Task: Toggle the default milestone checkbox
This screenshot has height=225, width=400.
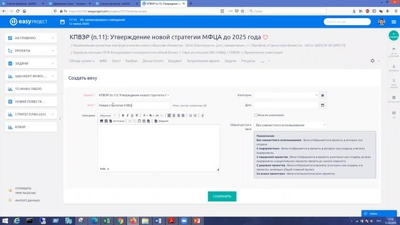Action: [256, 115]
